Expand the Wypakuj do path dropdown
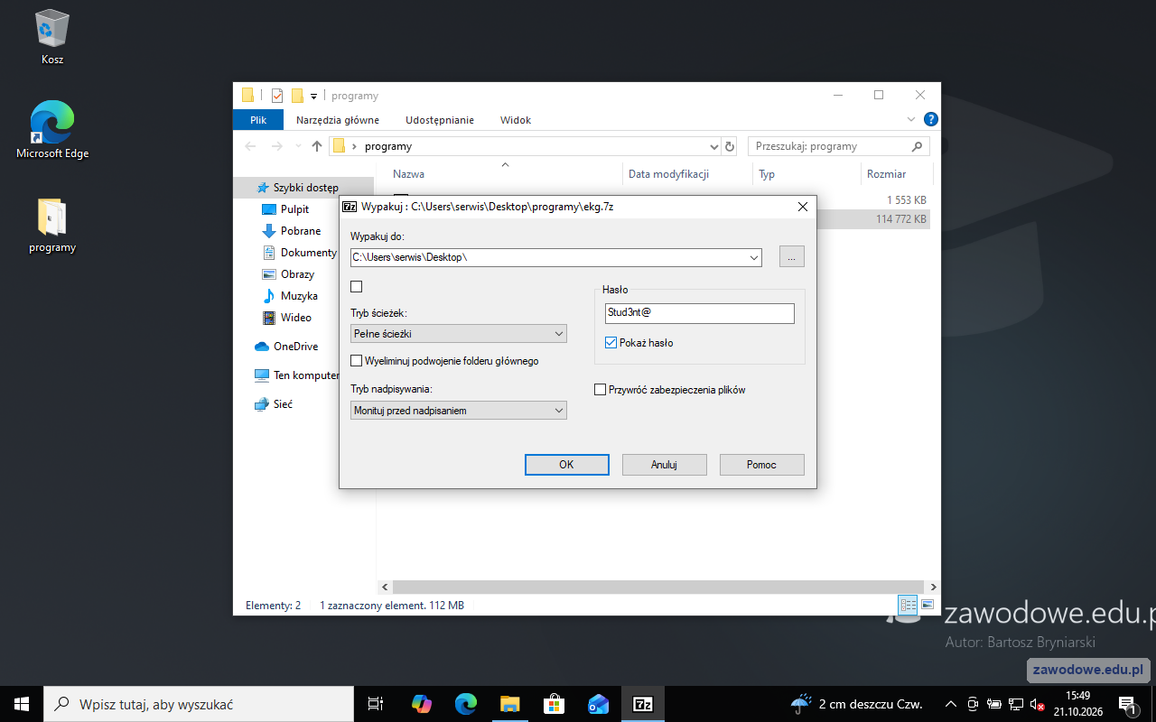This screenshot has height=722, width=1156. [754, 257]
